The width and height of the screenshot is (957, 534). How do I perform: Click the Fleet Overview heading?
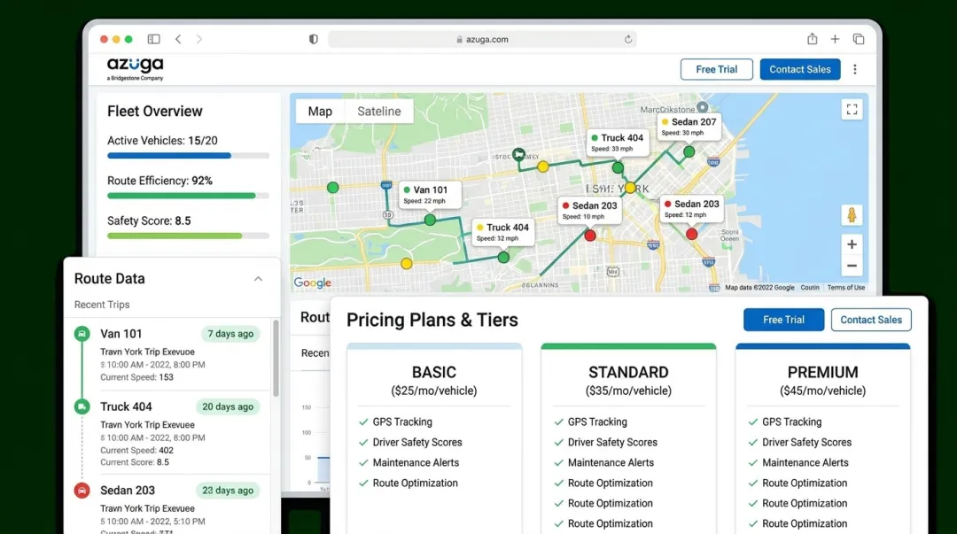click(x=154, y=111)
